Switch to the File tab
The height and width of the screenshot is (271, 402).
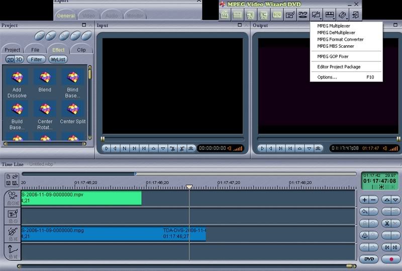(35, 50)
